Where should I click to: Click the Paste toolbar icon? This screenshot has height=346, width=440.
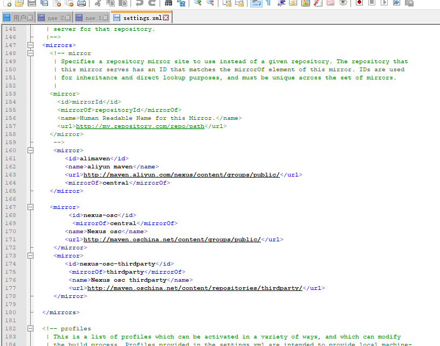click(123, 3)
